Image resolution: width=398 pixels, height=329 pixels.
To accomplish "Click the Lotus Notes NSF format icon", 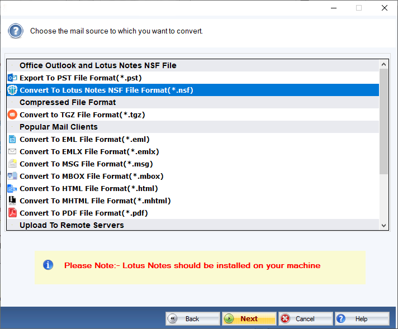I will click(x=12, y=90).
